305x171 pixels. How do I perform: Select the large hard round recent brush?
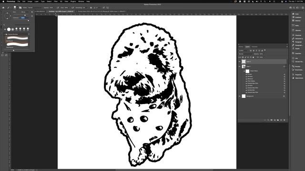click(x=9, y=29)
